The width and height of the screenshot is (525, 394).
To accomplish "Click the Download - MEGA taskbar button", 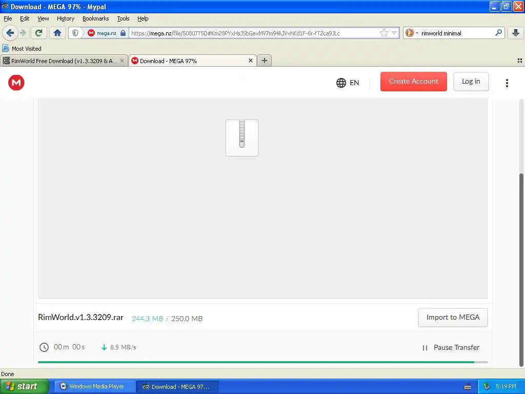I will click(177, 387).
